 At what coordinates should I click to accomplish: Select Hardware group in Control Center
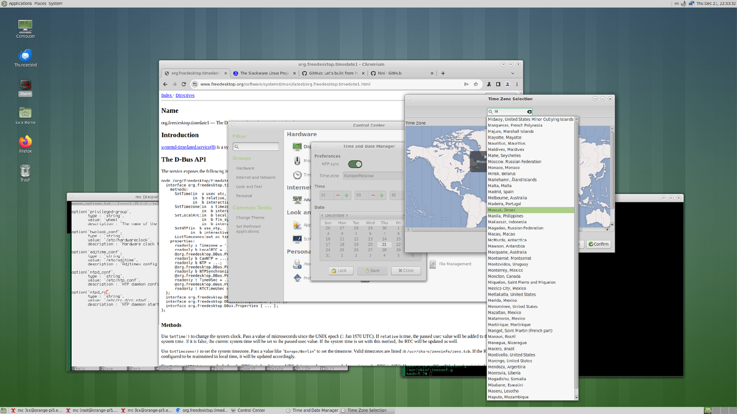(x=245, y=168)
